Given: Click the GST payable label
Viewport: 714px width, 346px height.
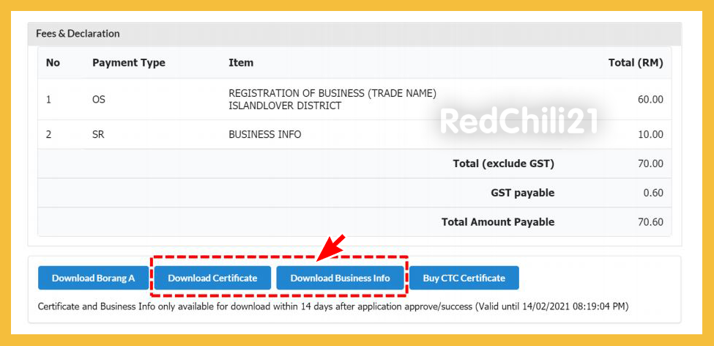Looking at the screenshot, I should coord(522,193).
